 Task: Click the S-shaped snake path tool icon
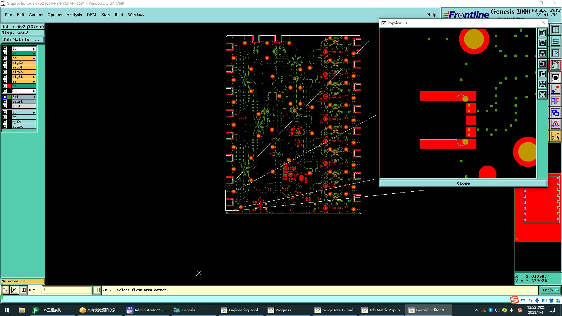[x=555, y=41]
